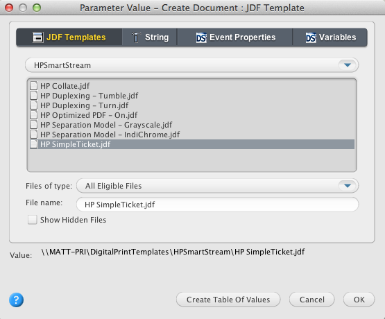Select HP Duplexing – Tumble.jdf in the list
Image resolution: width=385 pixels, height=319 pixels.
pos(192,96)
